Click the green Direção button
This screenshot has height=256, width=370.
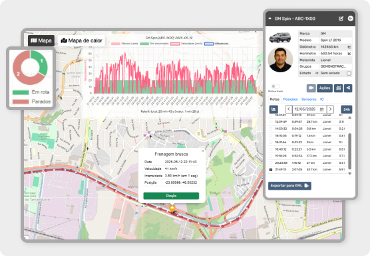tap(171, 196)
